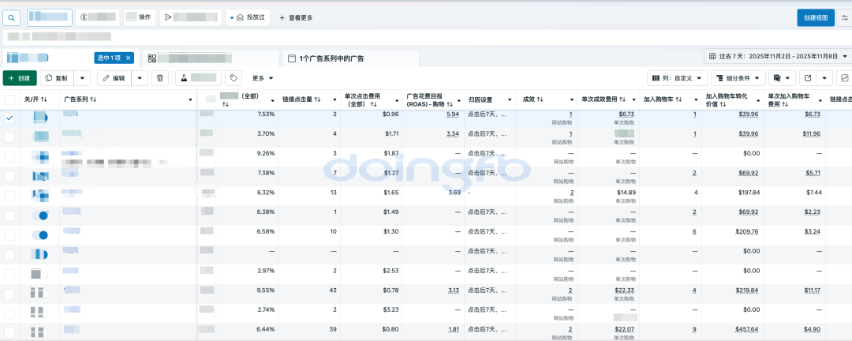Click the export share icon

(x=808, y=78)
